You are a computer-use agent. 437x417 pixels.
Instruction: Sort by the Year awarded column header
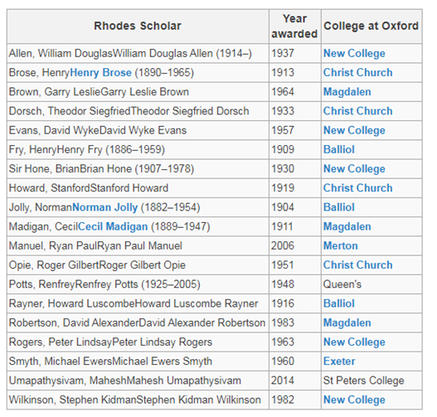point(295,27)
